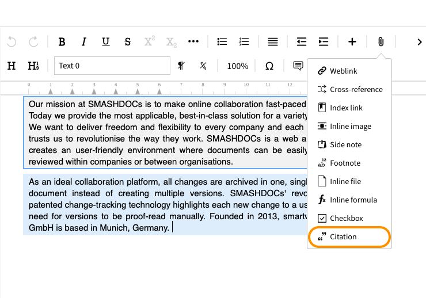Click the text 'GmbH is based in Munich, Germany.'

pyautogui.click(x=99, y=228)
